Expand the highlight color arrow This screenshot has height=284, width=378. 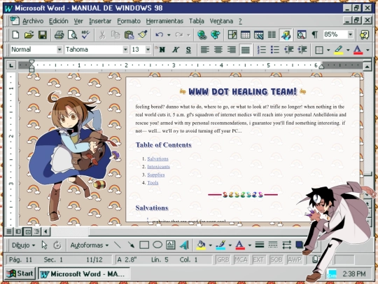click(x=348, y=50)
